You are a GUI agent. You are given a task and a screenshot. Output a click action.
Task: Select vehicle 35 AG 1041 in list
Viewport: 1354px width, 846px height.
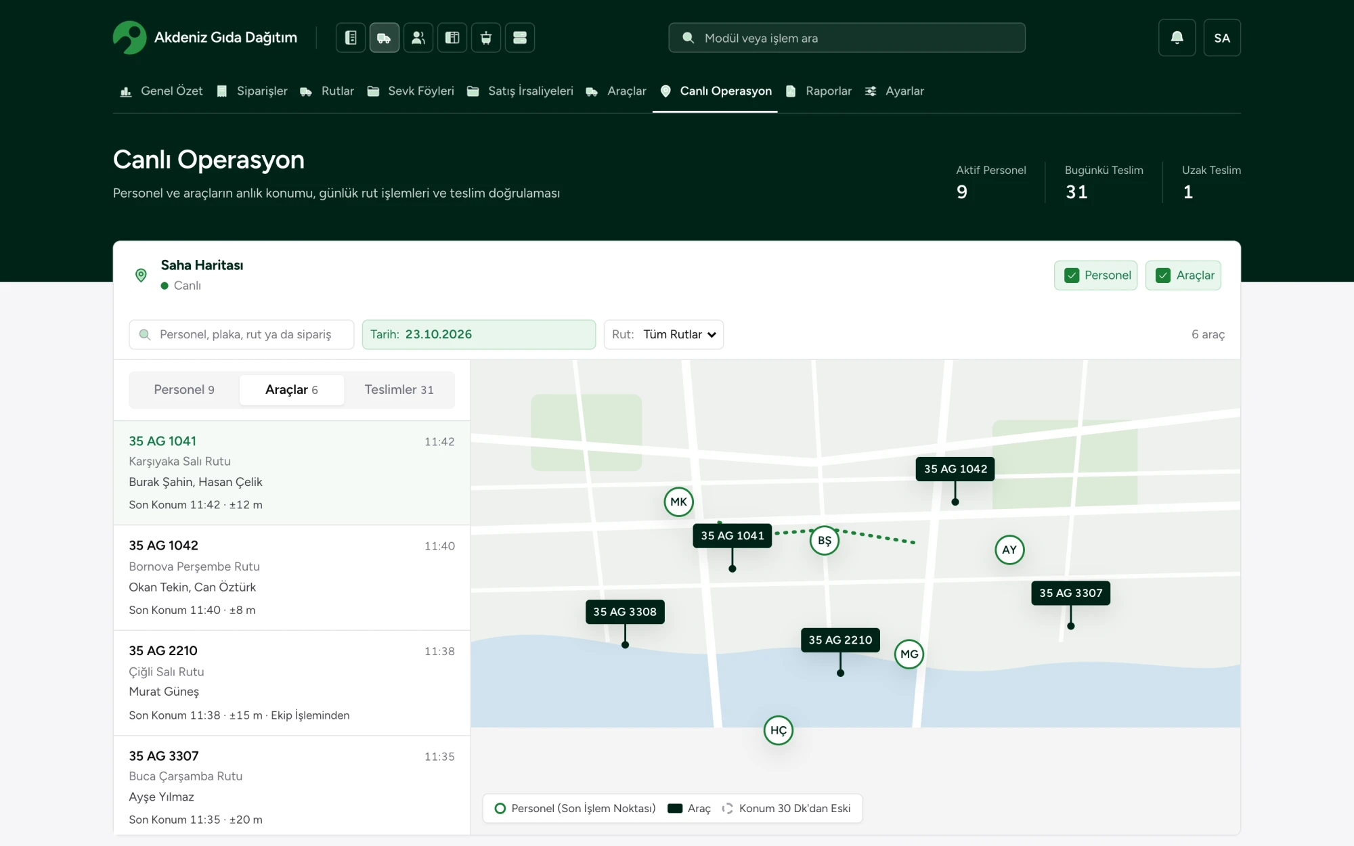point(292,472)
